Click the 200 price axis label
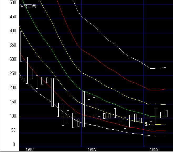This screenshot has height=152, width=173. [13, 88]
